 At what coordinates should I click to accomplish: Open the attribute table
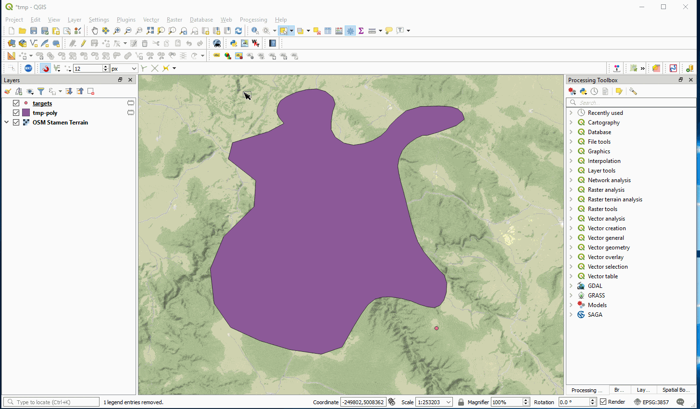327,30
